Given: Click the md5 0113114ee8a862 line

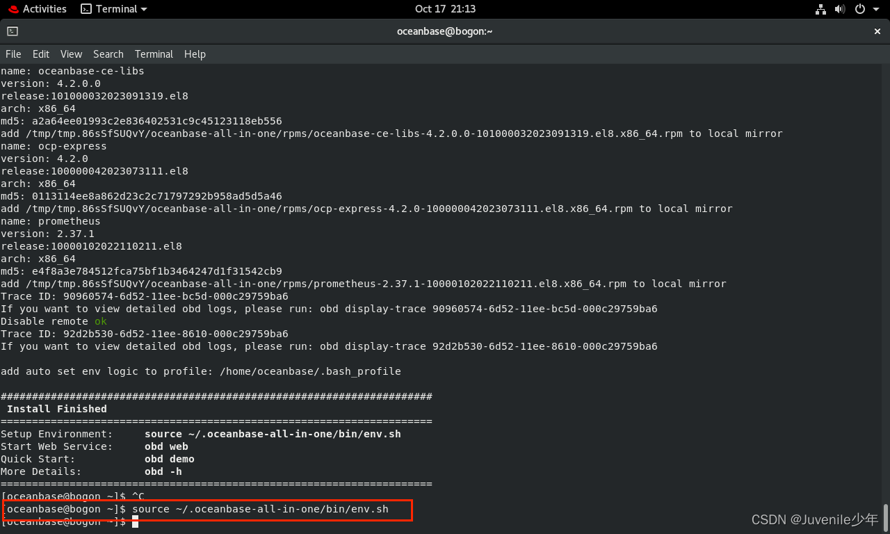Looking at the screenshot, I should tap(141, 196).
